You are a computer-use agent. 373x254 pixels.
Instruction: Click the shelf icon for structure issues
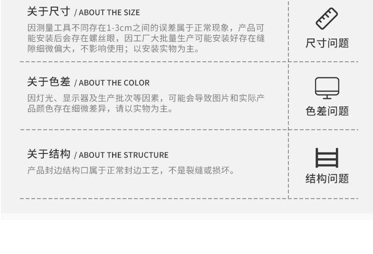pyautogui.click(x=327, y=158)
